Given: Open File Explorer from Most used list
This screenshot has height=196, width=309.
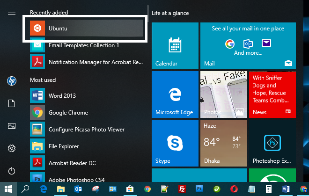Looking at the screenshot, I should (87, 146).
